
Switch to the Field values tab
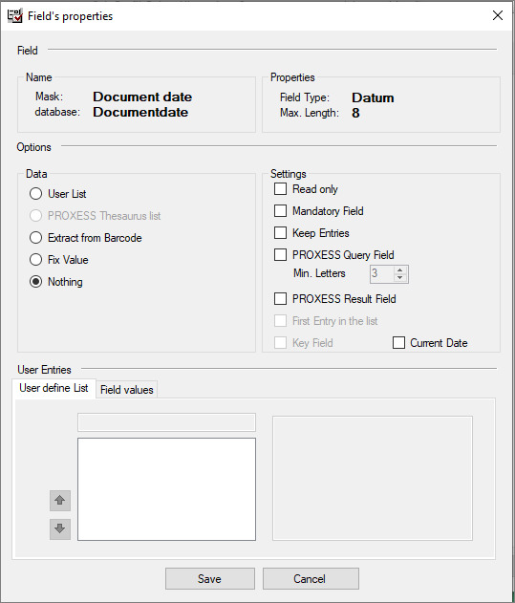pos(126,390)
